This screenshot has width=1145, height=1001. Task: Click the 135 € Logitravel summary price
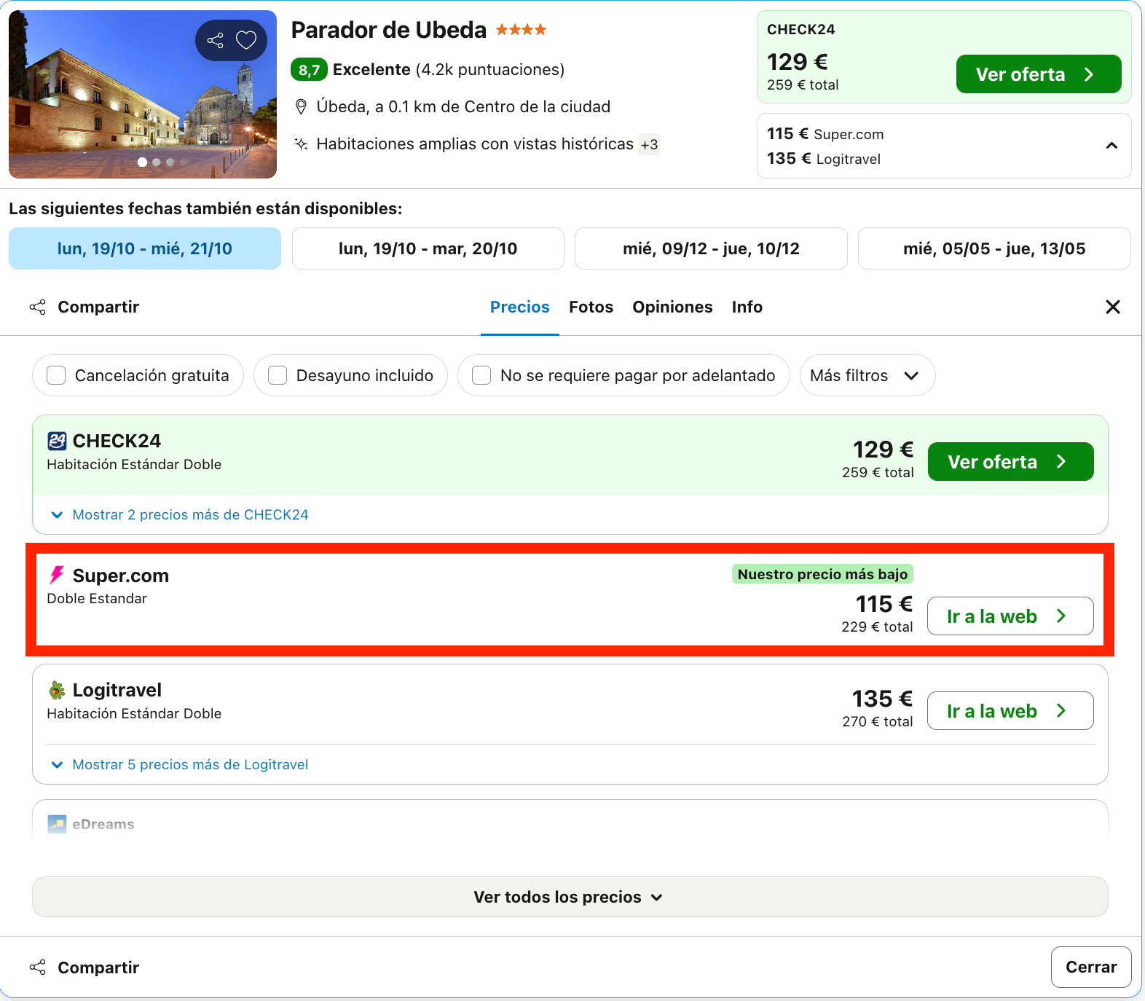[x=824, y=159]
